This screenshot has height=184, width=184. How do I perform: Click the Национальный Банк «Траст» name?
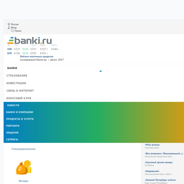(x=158, y=174)
